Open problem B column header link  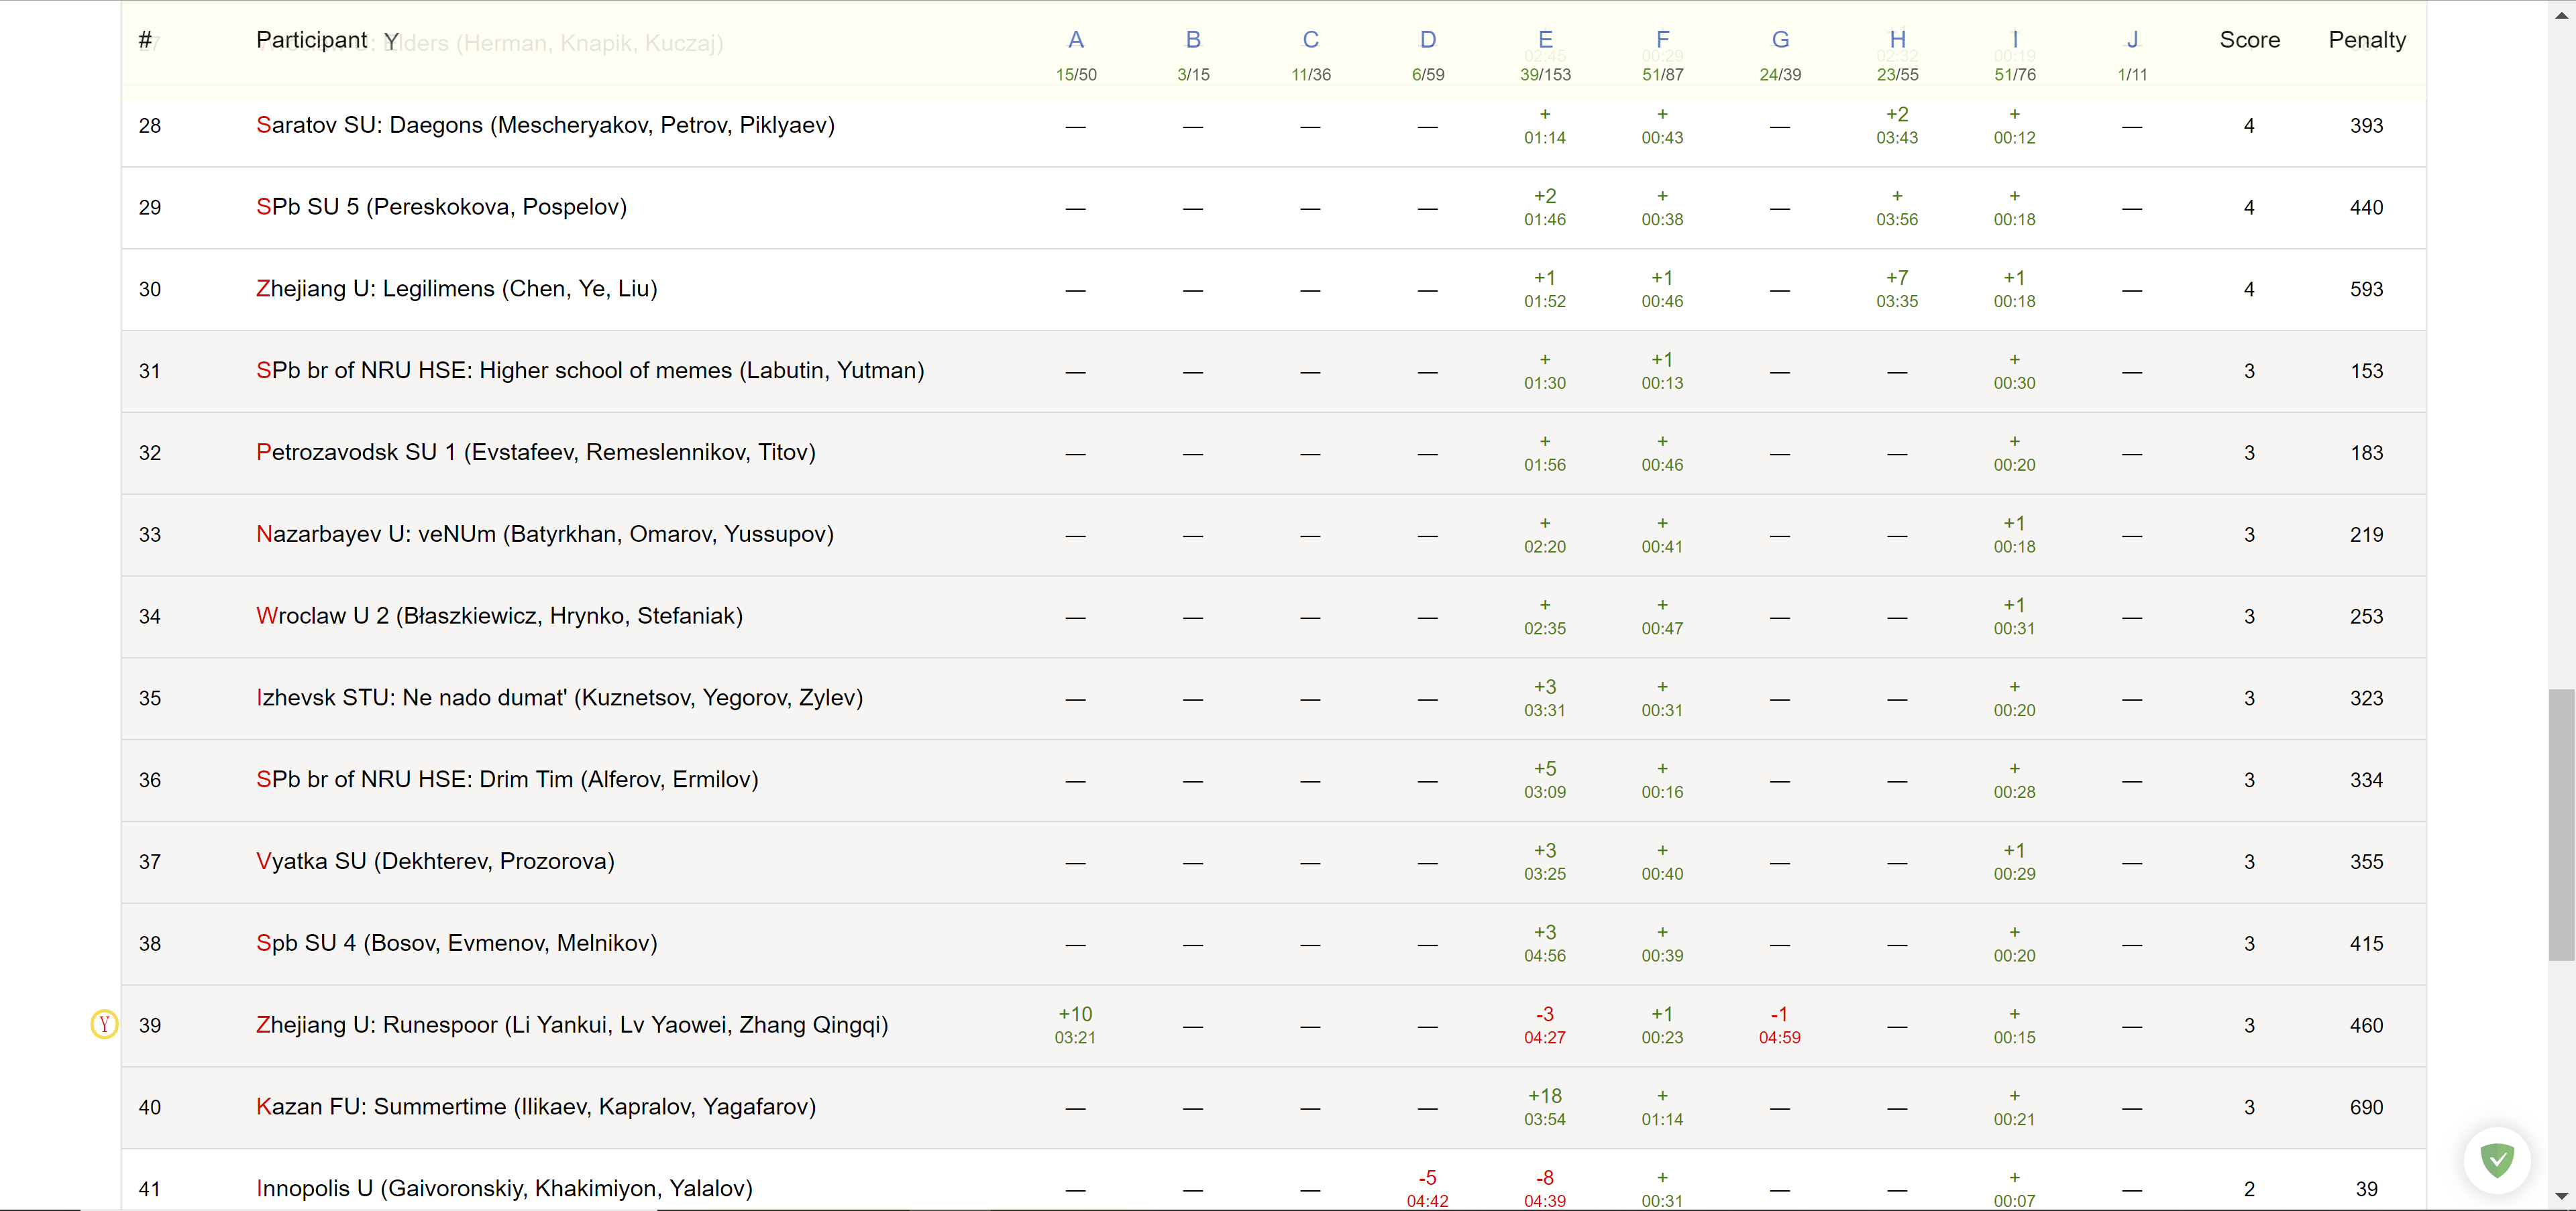pyautogui.click(x=1192, y=40)
